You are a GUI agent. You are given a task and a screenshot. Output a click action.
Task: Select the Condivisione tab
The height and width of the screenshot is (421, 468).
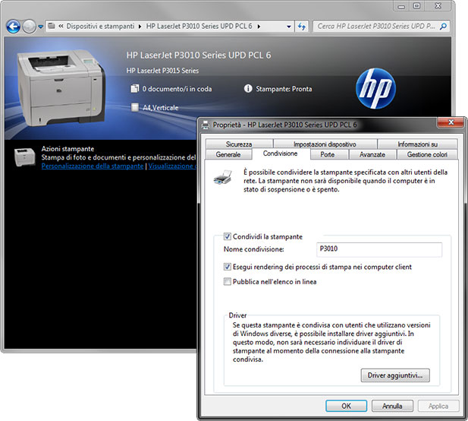[280, 154]
